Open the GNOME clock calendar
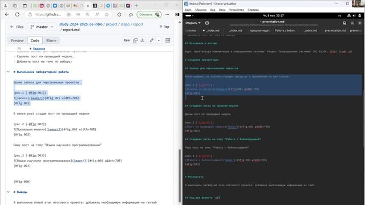Viewport: 365px width, 205px height. 273,15
